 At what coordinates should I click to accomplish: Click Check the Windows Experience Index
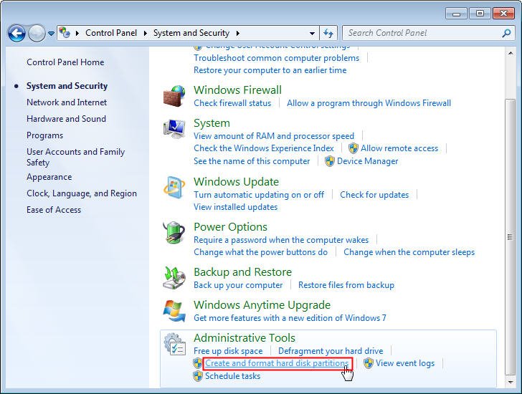pyautogui.click(x=264, y=148)
